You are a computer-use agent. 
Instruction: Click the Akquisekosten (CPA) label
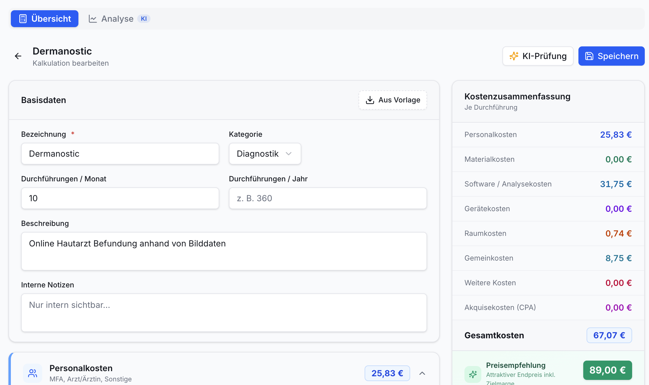(500, 308)
